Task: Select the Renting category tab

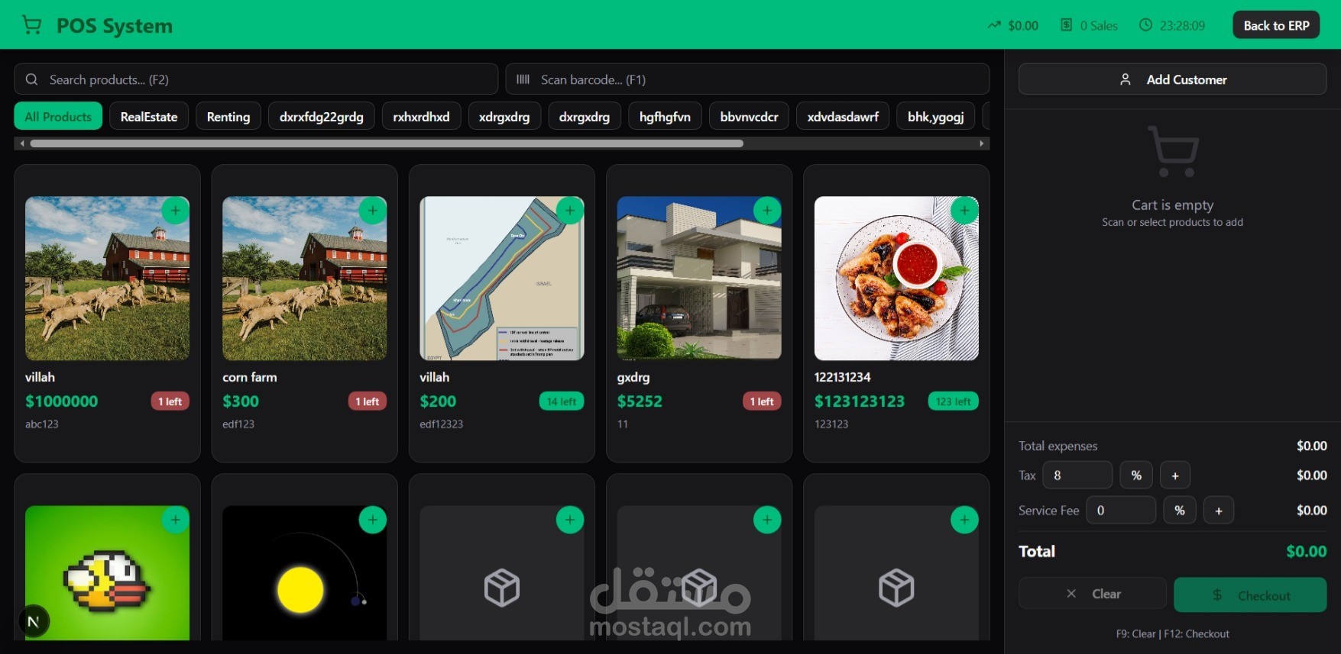Action: pyautogui.click(x=228, y=117)
